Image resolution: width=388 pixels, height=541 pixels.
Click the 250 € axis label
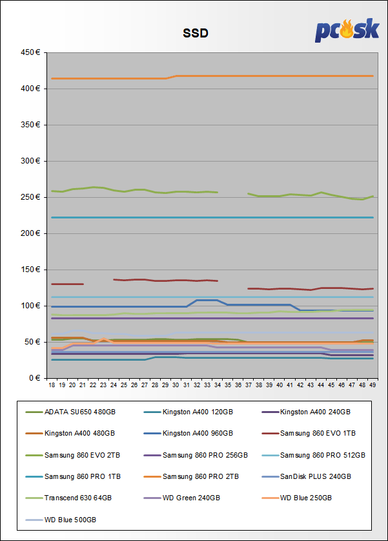tap(30, 197)
